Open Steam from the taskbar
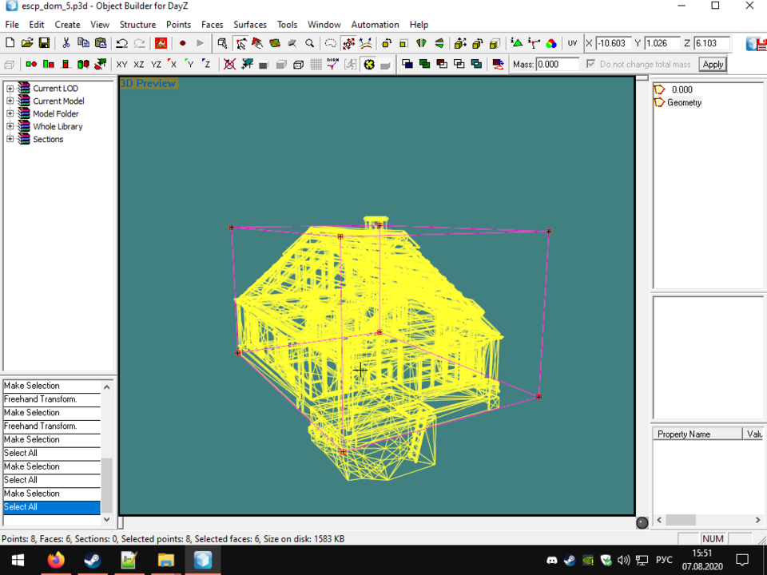This screenshot has height=575, width=767. click(x=93, y=560)
